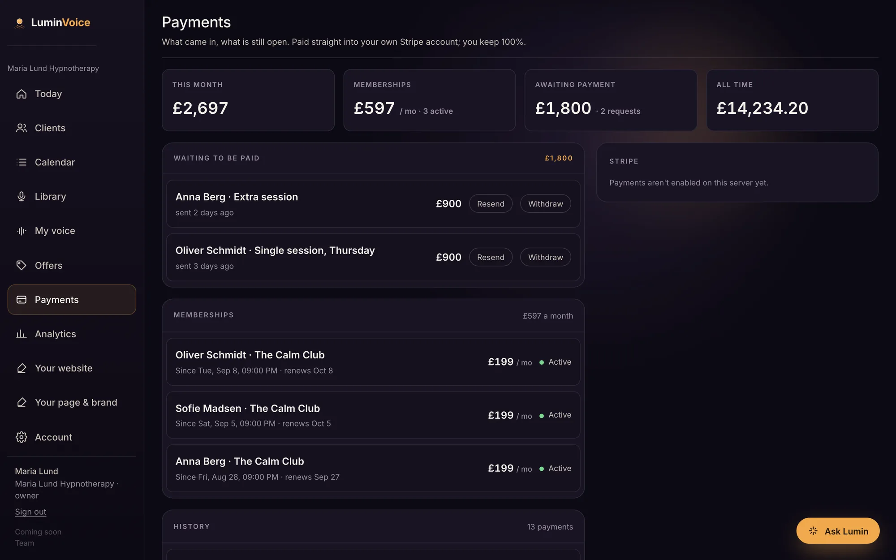Open the My voice section
This screenshot has height=560, width=896.
tap(72, 231)
